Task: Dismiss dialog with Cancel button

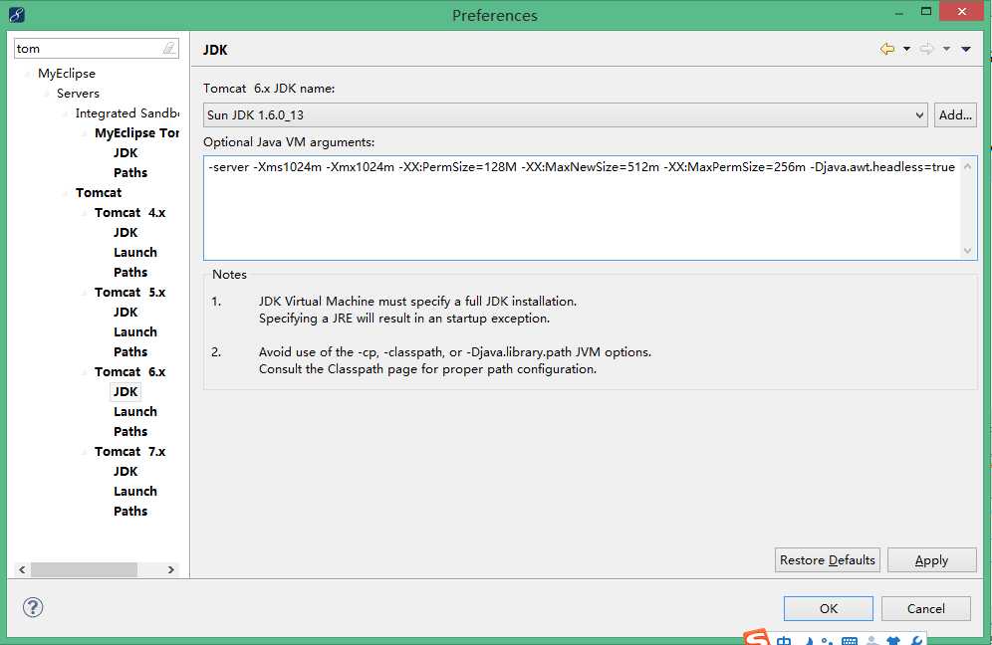Action: click(925, 608)
